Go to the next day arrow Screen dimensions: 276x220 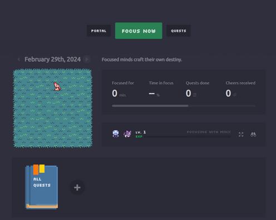[x=86, y=59]
